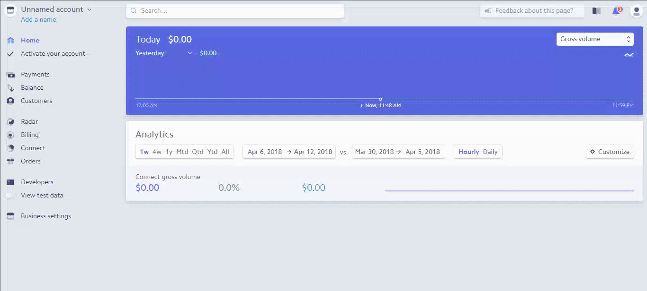Viewport: 647px width, 291px height.
Task: Click the Customers person icon
Action: (10, 101)
